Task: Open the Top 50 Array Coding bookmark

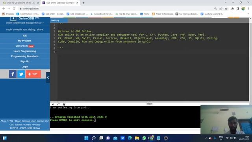Action: click(126, 14)
